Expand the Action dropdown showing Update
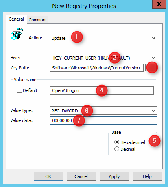This screenshot has height=187, width=168. (103, 38)
